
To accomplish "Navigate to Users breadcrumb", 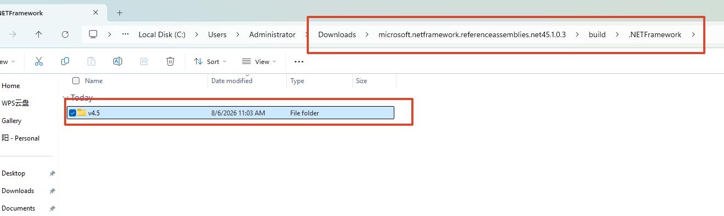I will coord(217,34).
